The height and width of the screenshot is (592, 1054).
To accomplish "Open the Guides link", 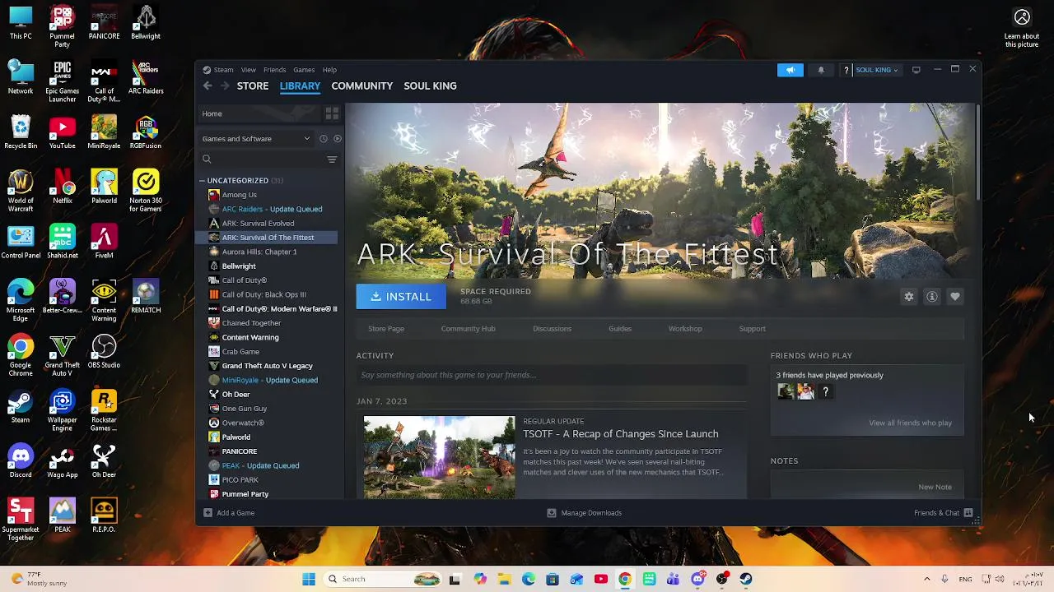I will coord(620,329).
